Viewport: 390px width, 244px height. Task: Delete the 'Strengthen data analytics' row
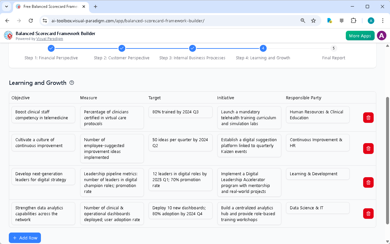[x=368, y=213]
